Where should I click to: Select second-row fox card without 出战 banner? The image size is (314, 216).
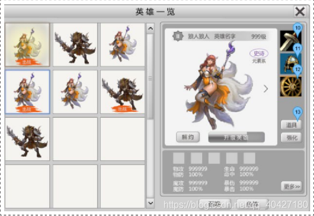pyautogui.click(x=75, y=92)
